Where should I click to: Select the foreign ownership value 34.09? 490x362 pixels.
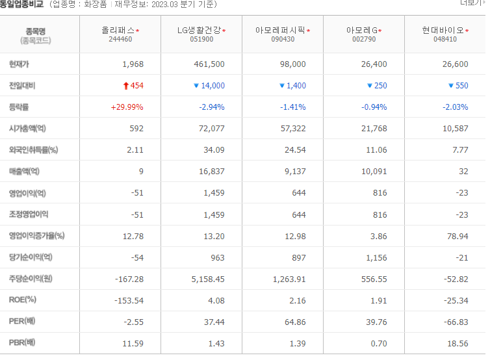pos(214,150)
